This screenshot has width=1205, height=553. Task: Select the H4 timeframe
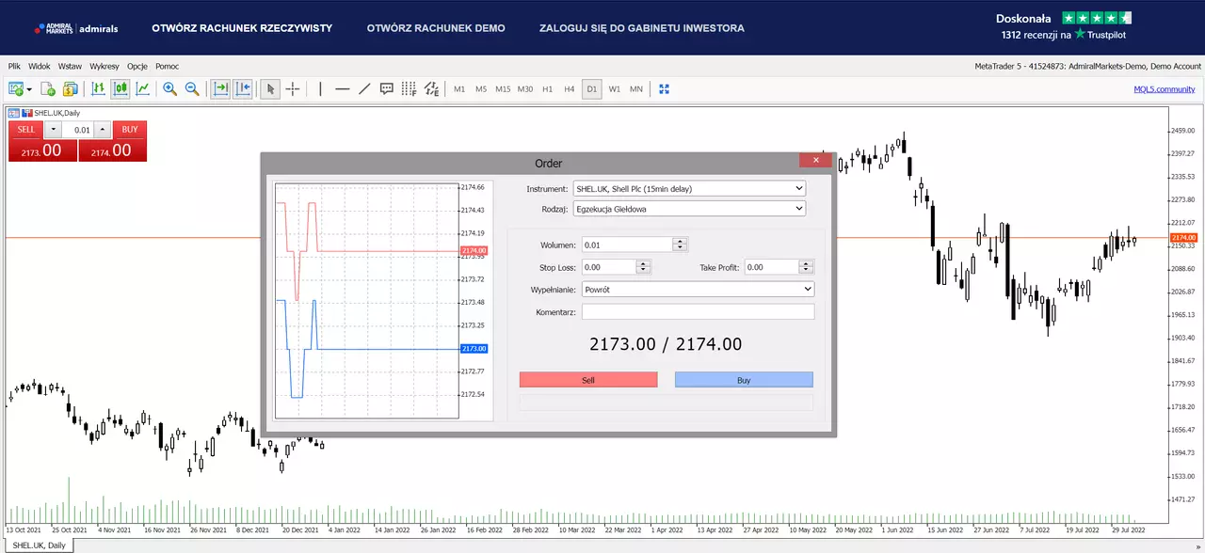pyautogui.click(x=570, y=88)
